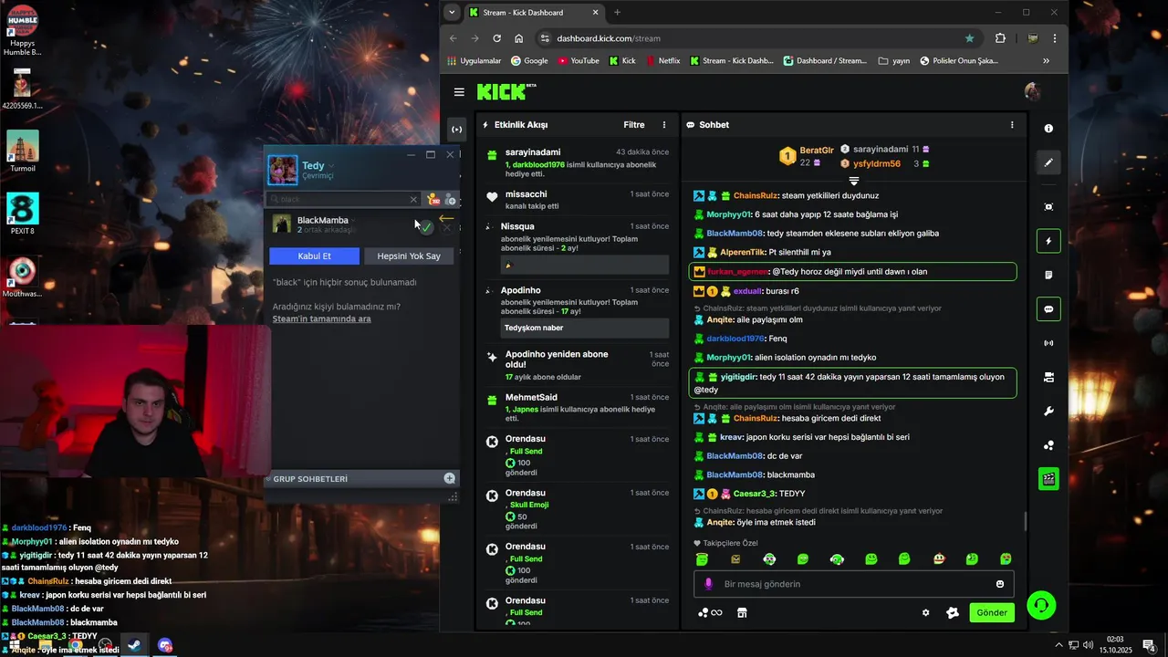Image resolution: width=1168 pixels, height=657 pixels.
Task: Click username yigitigdir in highlighted message
Action: coord(738,377)
